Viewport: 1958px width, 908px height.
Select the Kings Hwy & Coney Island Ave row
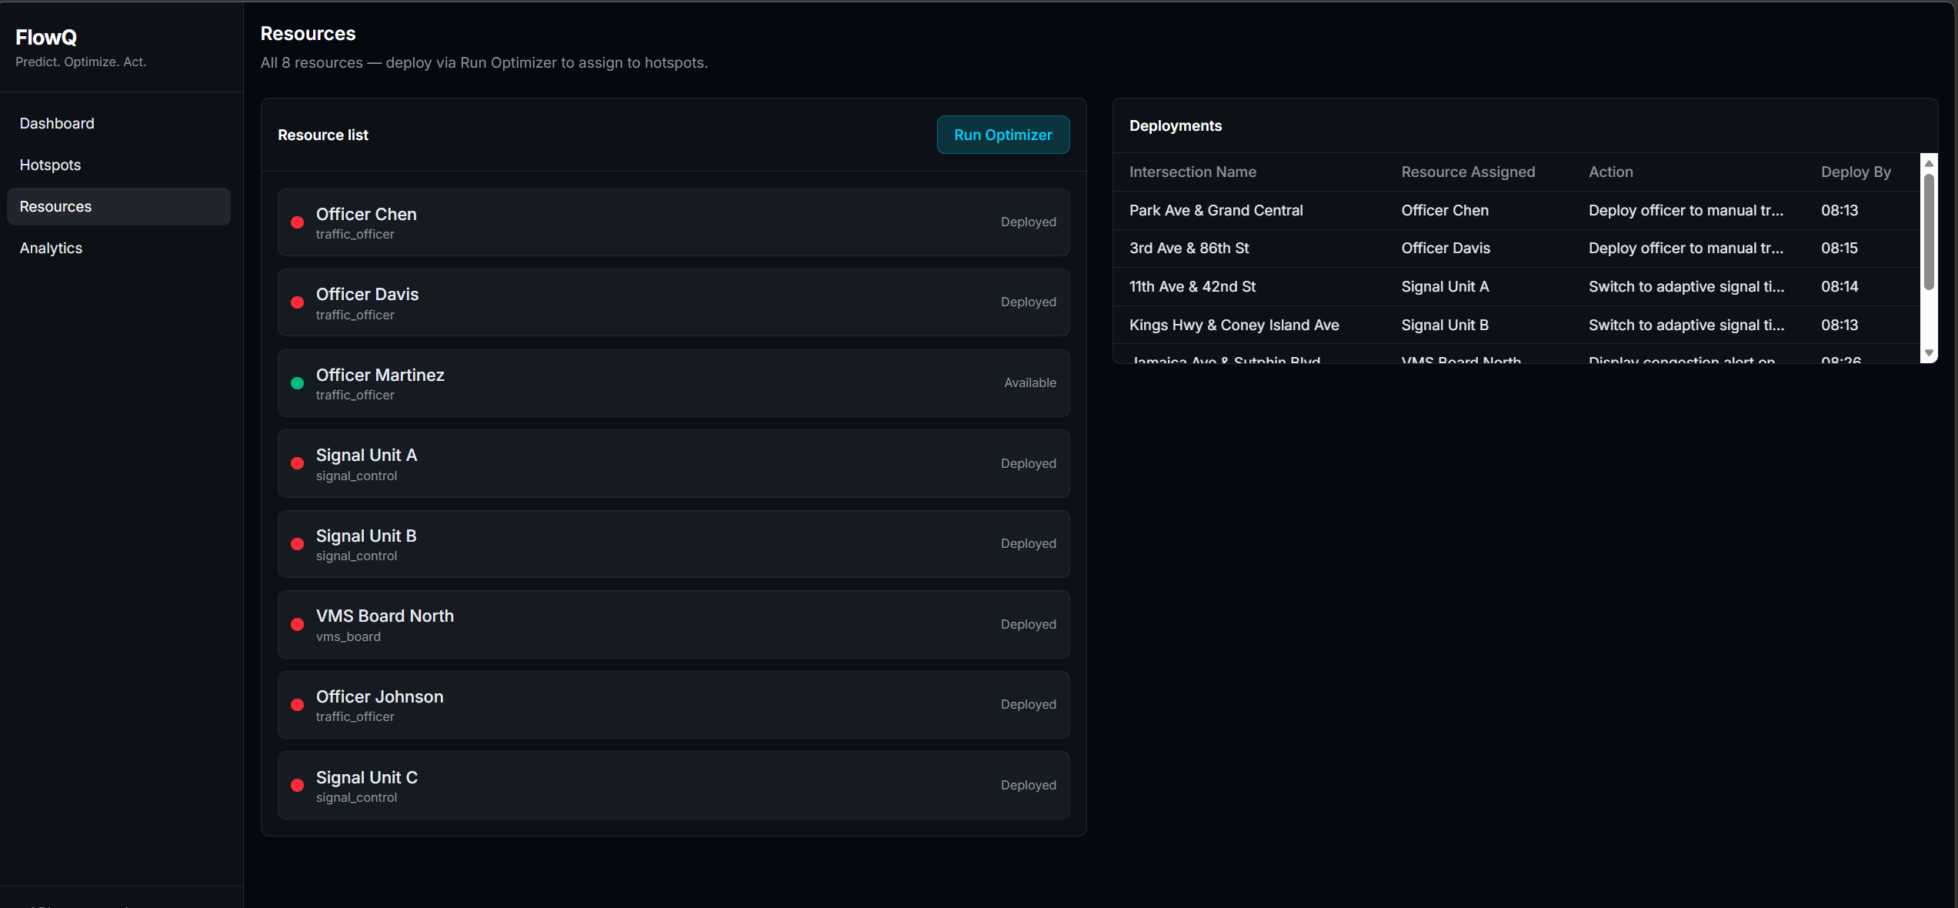click(x=1233, y=325)
